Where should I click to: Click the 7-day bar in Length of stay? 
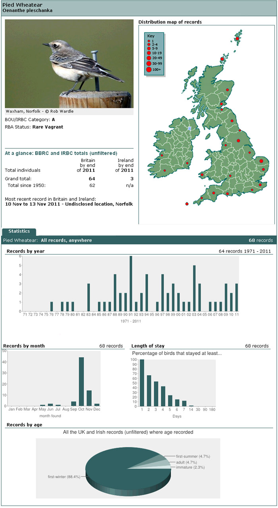pyautogui.click(x=184, y=404)
